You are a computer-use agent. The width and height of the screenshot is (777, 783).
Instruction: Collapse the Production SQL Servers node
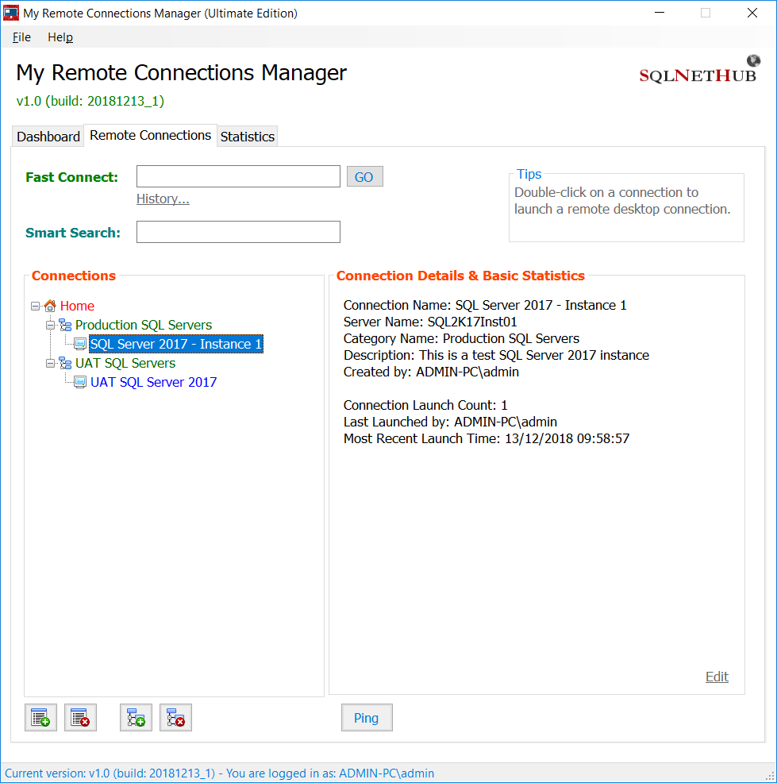50,325
